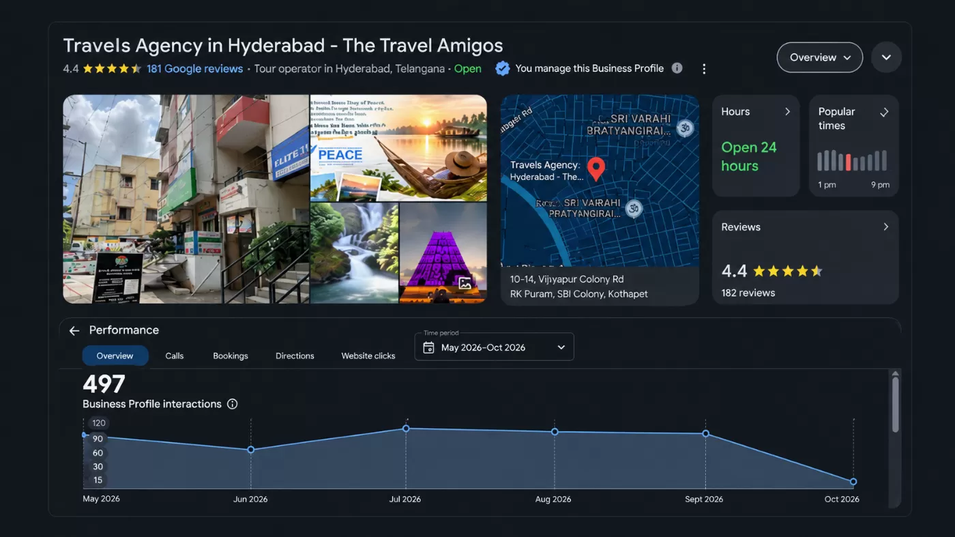Open the Reviews card arrow
This screenshot has width=955, height=537.
pyautogui.click(x=886, y=227)
